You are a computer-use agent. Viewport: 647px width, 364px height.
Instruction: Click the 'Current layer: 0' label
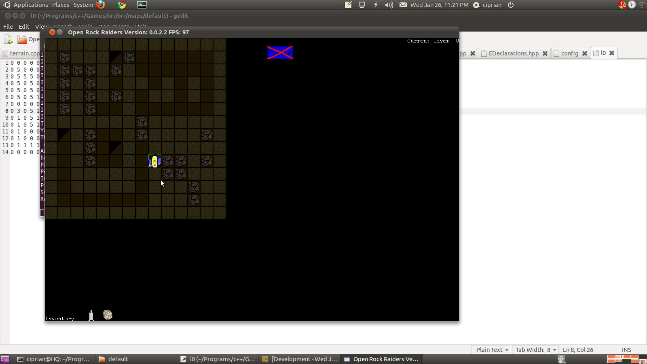pyautogui.click(x=433, y=41)
